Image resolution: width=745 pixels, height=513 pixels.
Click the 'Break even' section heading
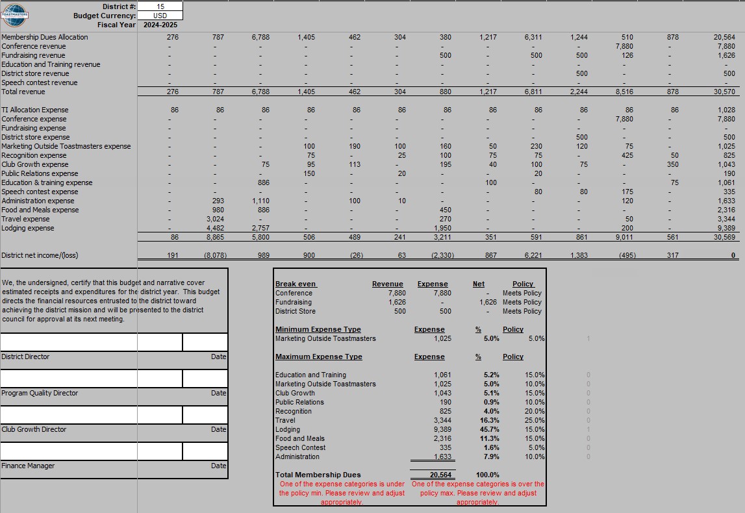pos(296,284)
